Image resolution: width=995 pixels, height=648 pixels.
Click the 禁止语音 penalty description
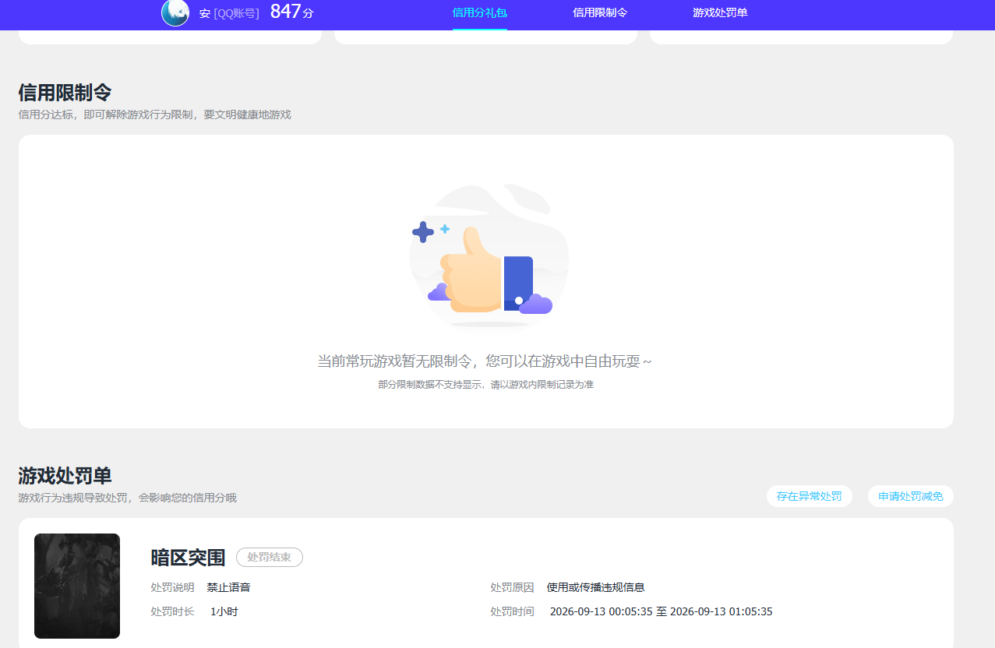coord(229,587)
